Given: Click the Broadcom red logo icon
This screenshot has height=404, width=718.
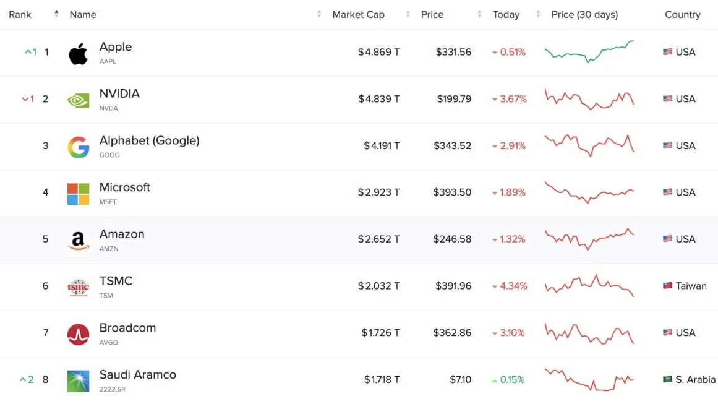Looking at the screenshot, I should pyautogui.click(x=79, y=334).
